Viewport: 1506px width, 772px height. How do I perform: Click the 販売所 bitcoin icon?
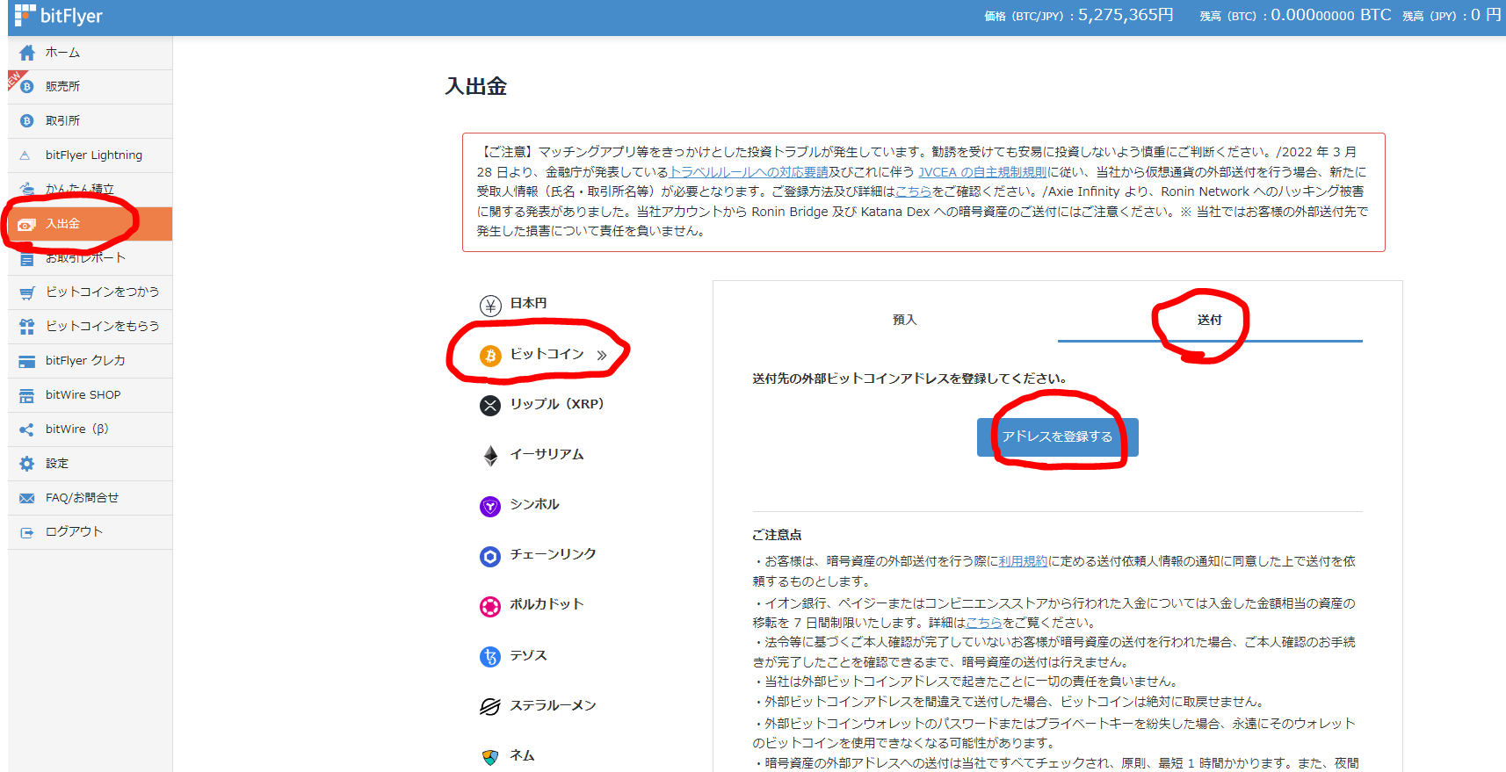27,87
